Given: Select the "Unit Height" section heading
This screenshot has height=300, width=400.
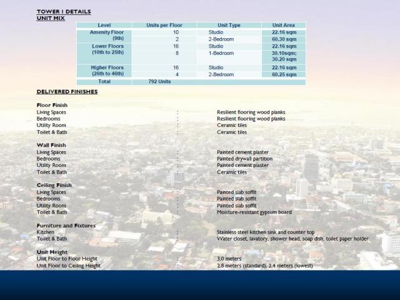Looking at the screenshot, I should pos(52,252).
